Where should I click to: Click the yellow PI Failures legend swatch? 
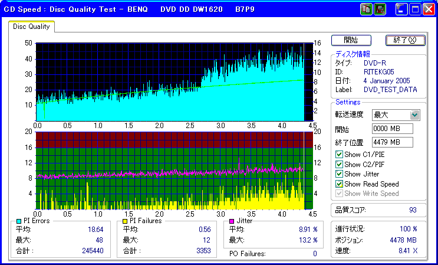coord(125,221)
